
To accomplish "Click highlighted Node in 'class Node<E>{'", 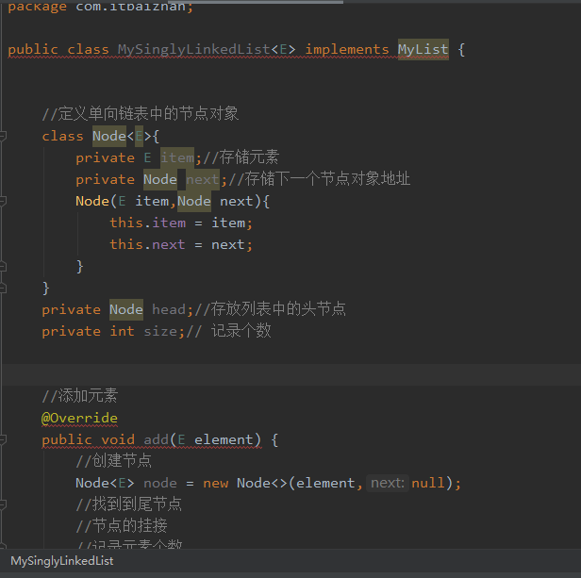I will pos(109,136).
